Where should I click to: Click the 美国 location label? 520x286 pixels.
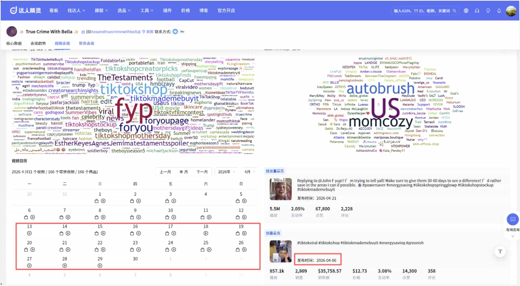[150, 32]
